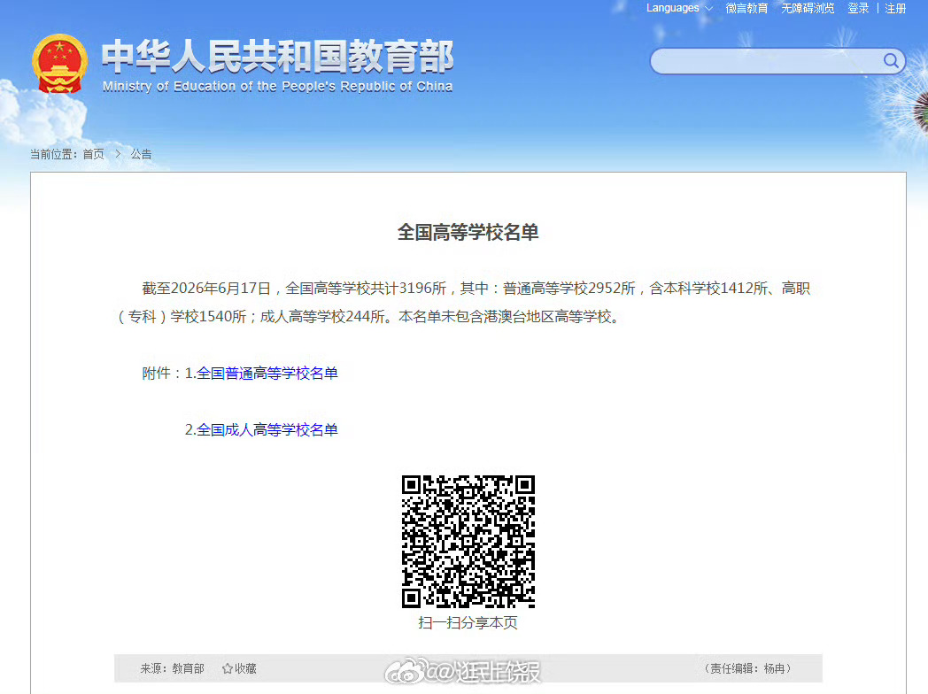Go to 首页 in breadcrumb
928x694 pixels.
(x=94, y=154)
